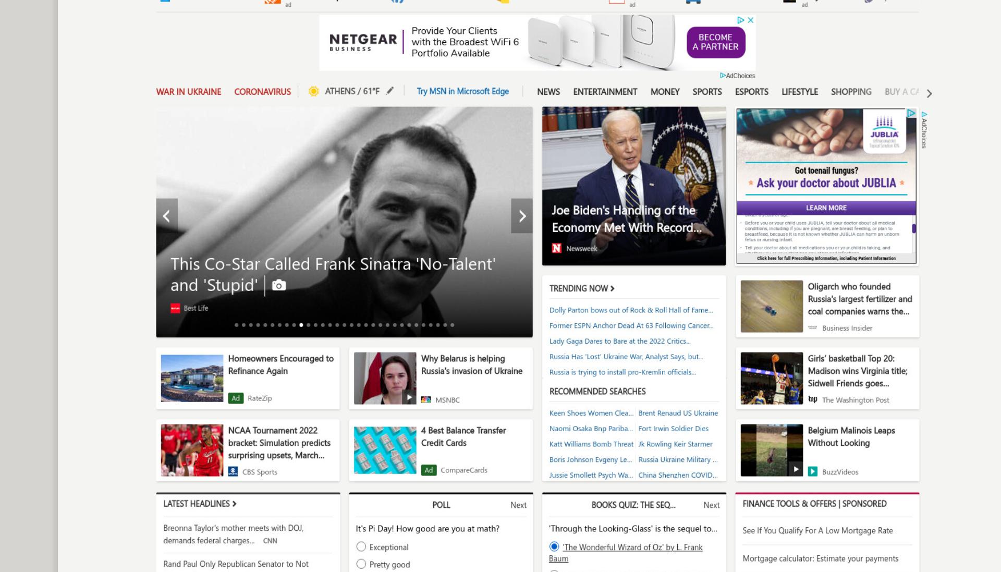
Task: Open photo gallery camera icon on Sinatra story
Action: pos(279,285)
